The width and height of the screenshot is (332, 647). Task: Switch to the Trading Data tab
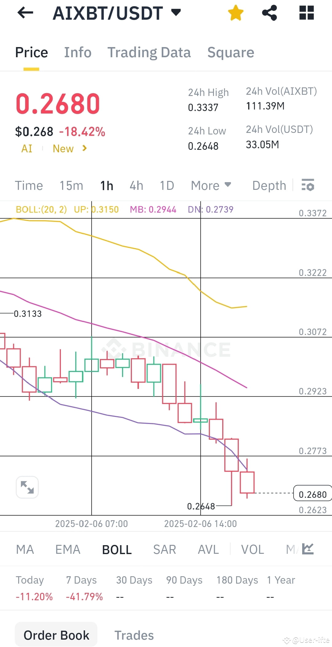[149, 52]
